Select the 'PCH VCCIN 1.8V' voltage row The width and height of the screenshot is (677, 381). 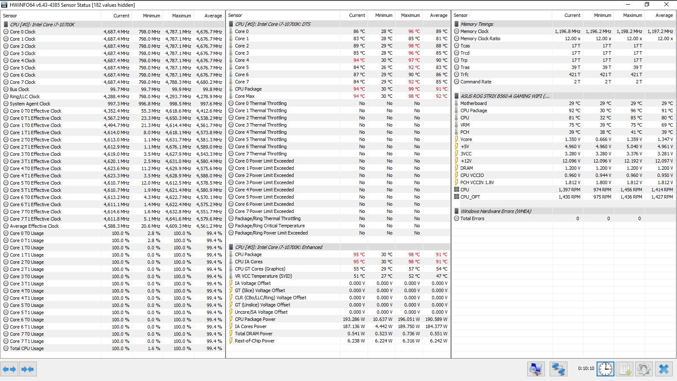click(564, 182)
